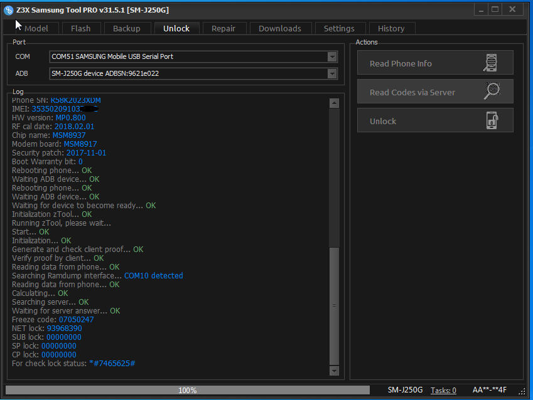The width and height of the screenshot is (533, 400).
Task: Click Read Codes via Server button
Action: pos(435,92)
